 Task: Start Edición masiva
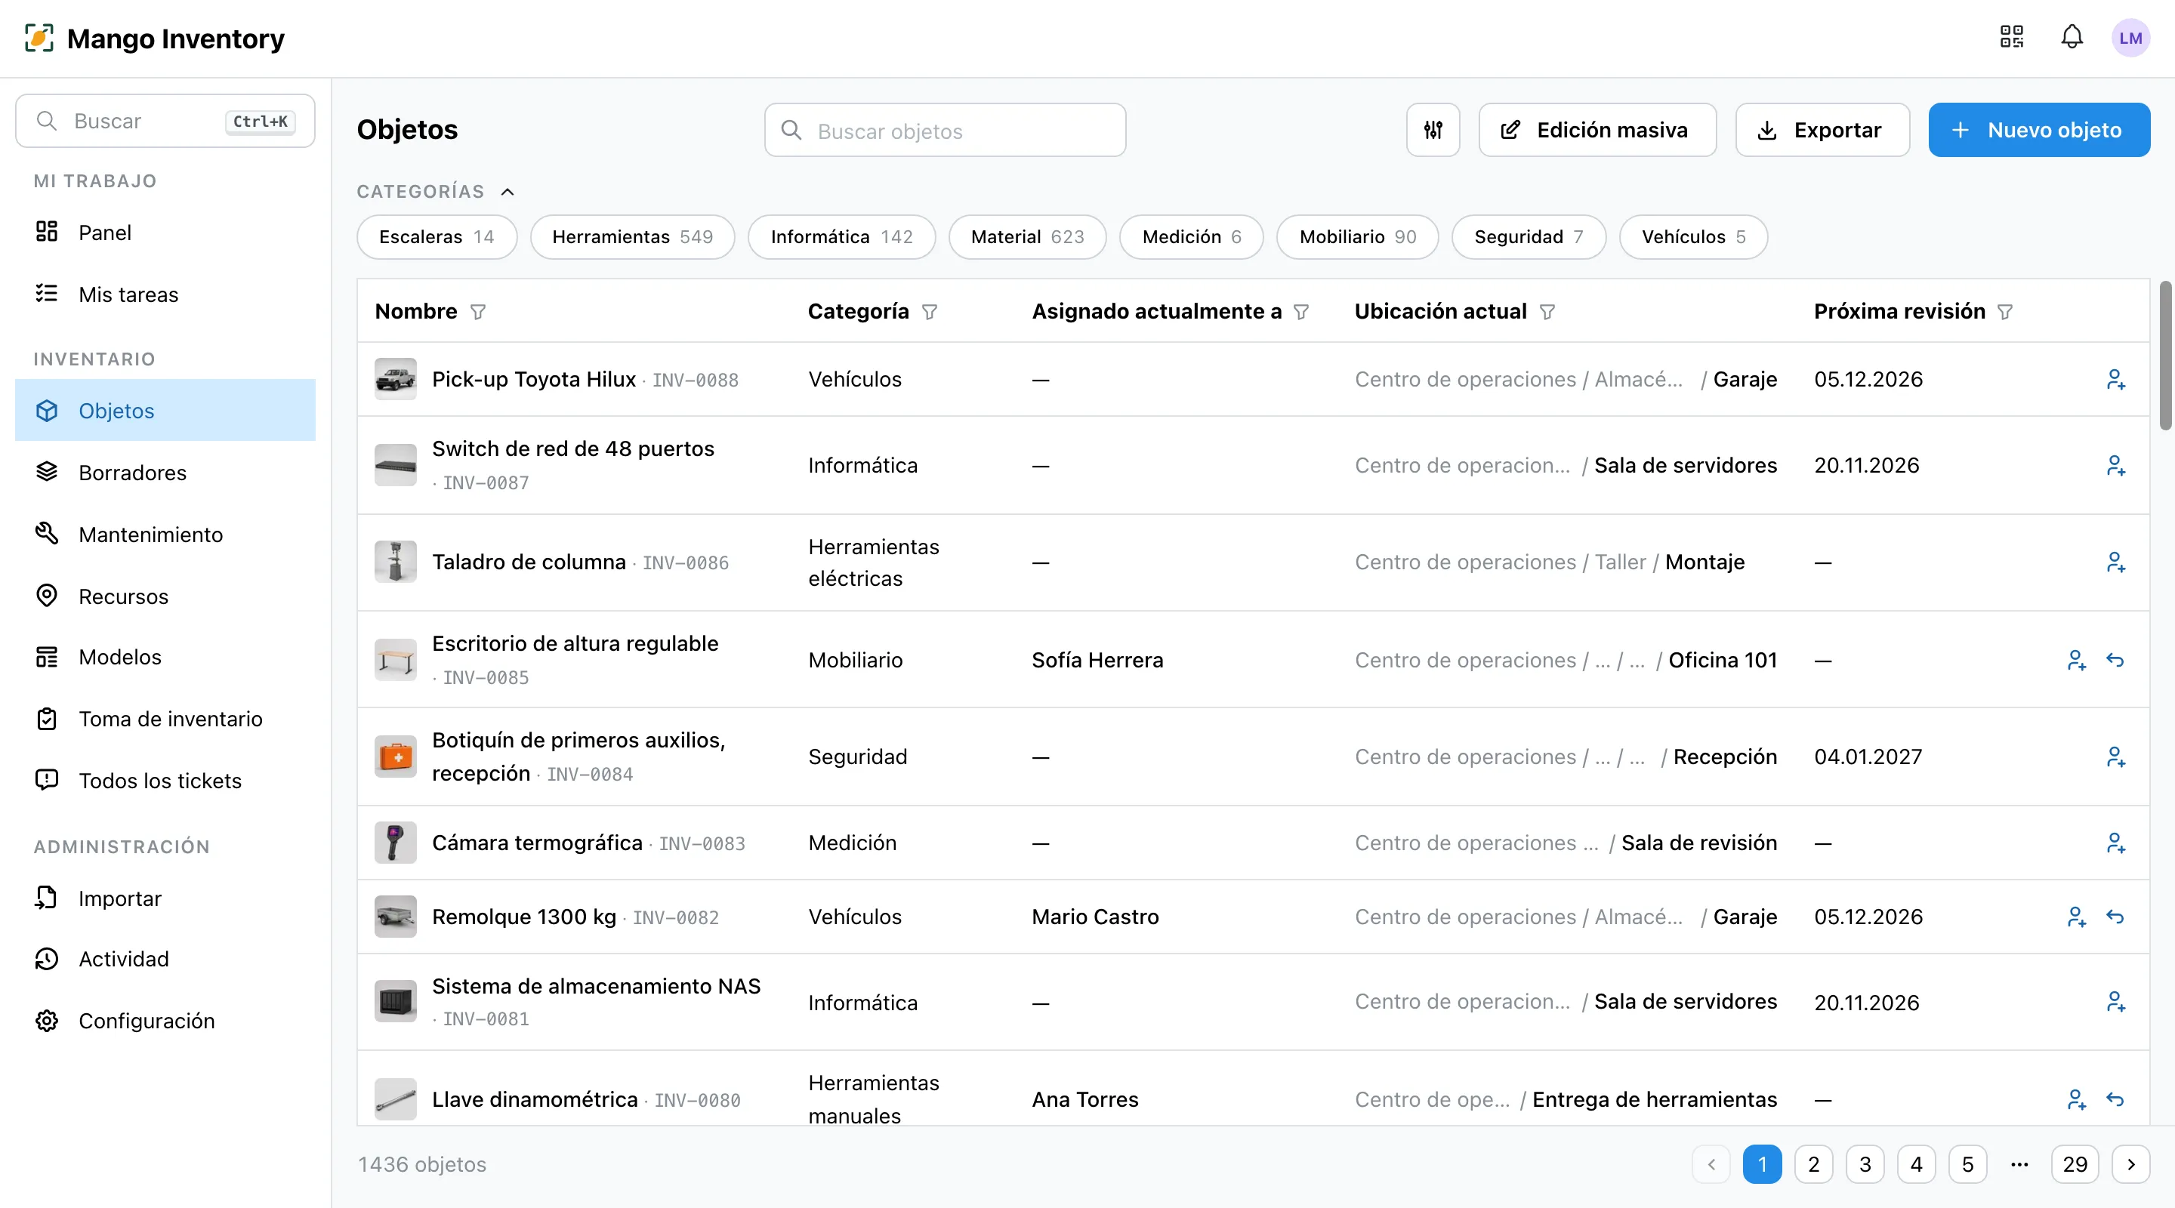1597,130
